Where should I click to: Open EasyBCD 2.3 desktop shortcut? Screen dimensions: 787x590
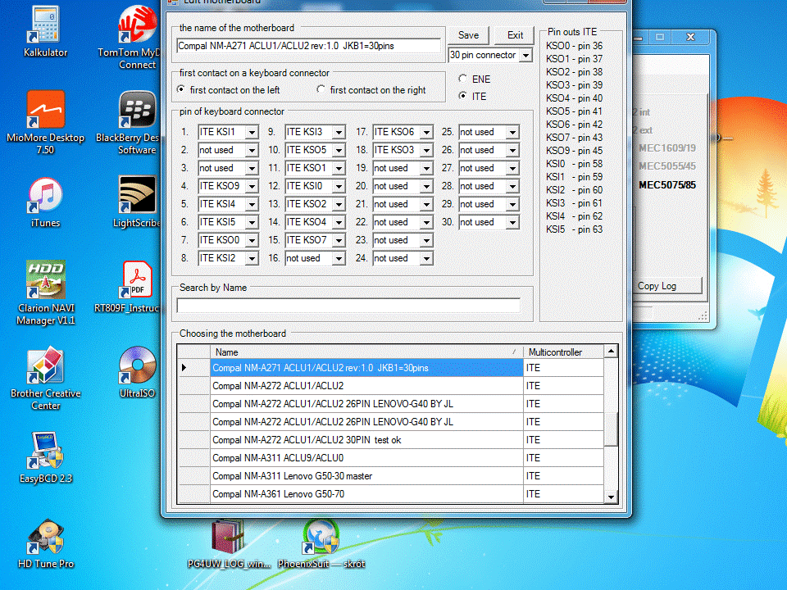(x=45, y=457)
